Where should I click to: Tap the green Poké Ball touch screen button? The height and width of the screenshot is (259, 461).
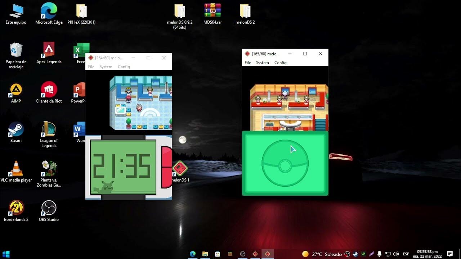point(285,163)
